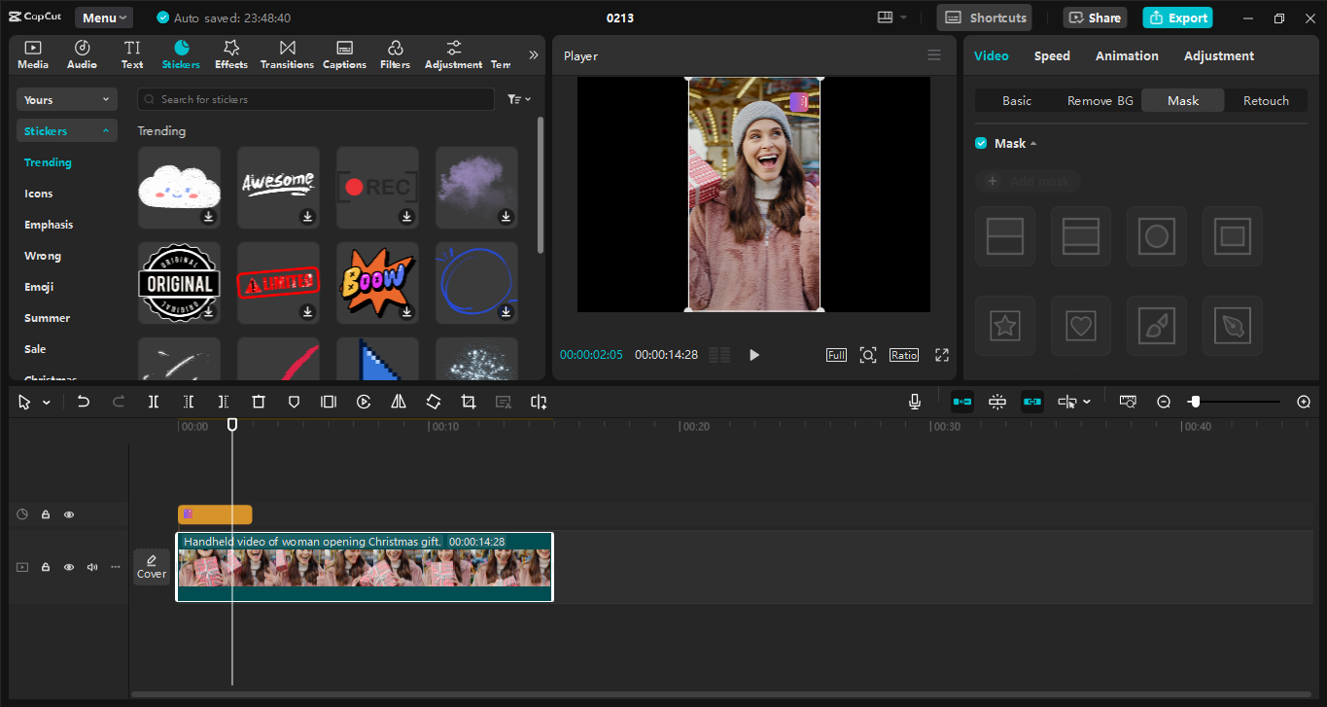The width and height of the screenshot is (1327, 707).
Task: Disable the Mask checkbox in the Video panel
Action: [x=981, y=143]
